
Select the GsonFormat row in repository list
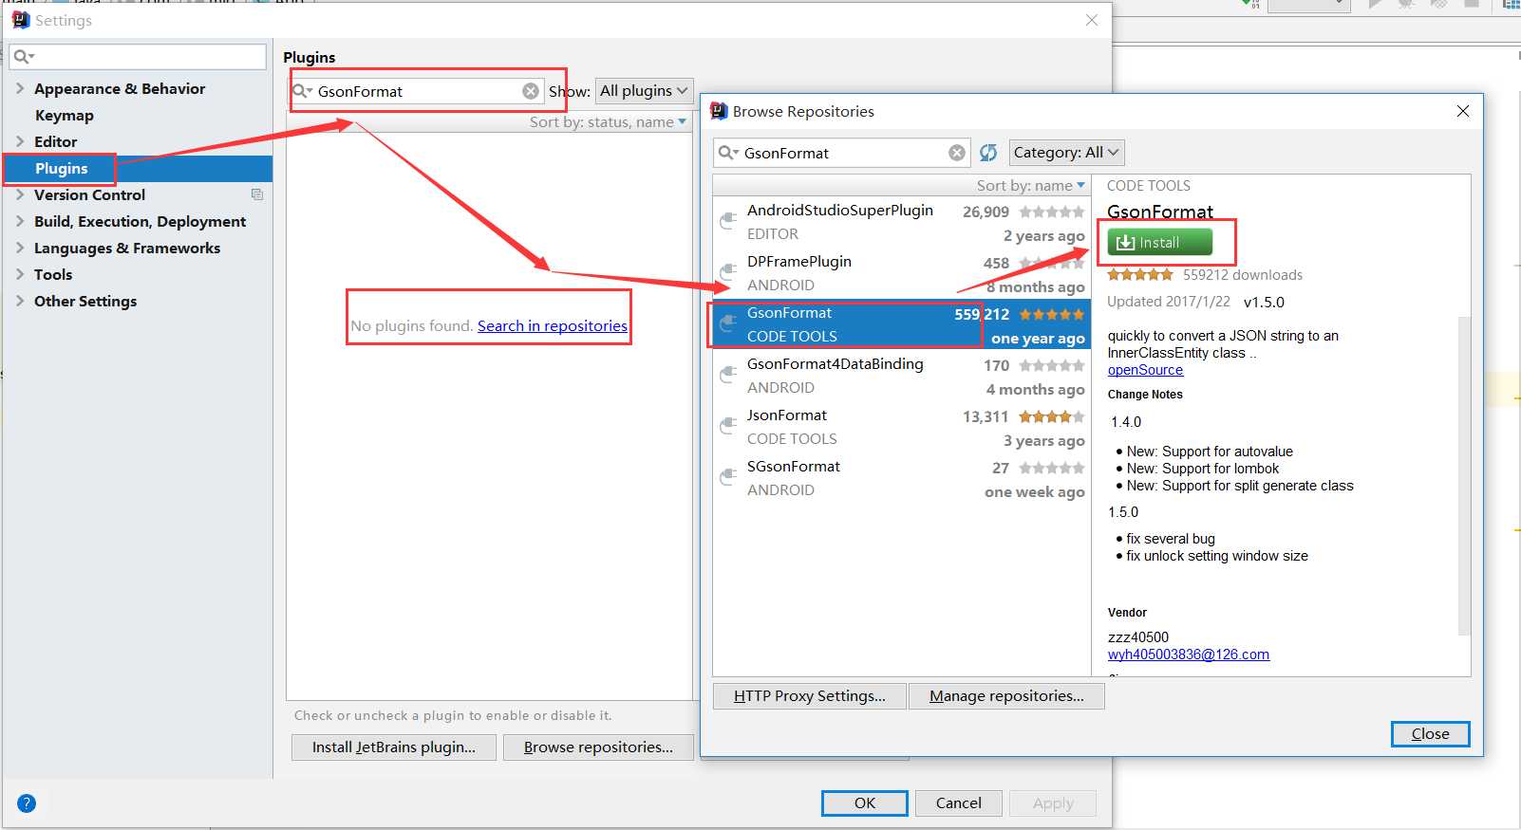(901, 324)
